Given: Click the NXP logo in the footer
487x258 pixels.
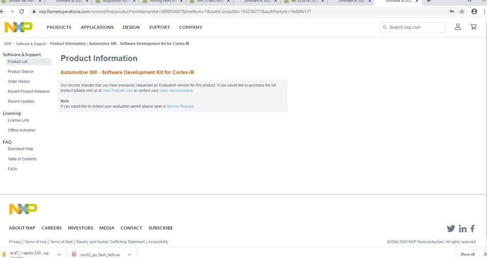Looking at the screenshot, I should coord(23,209).
